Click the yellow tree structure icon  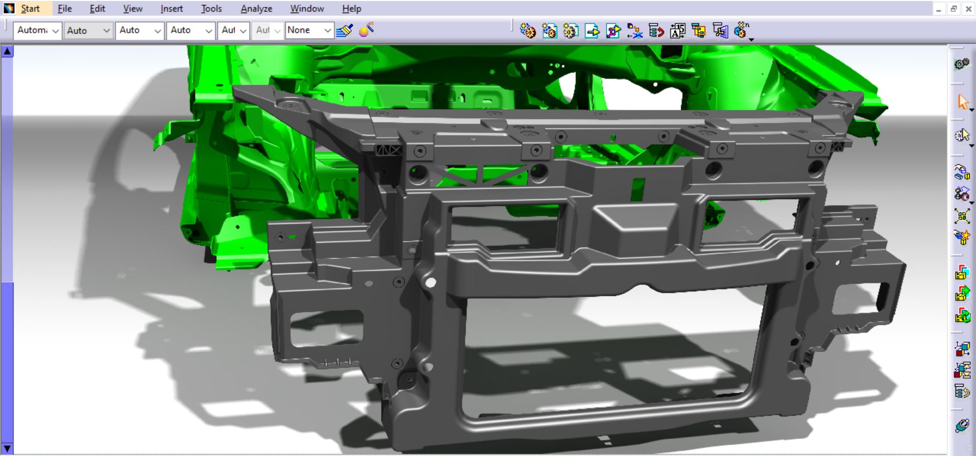699,31
